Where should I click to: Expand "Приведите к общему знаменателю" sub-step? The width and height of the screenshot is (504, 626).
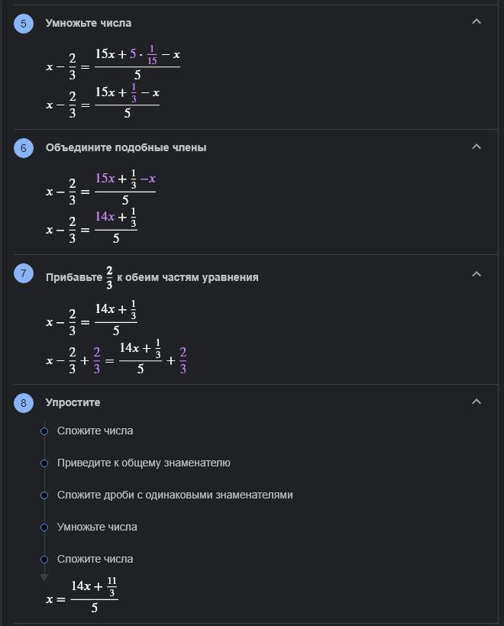point(144,463)
